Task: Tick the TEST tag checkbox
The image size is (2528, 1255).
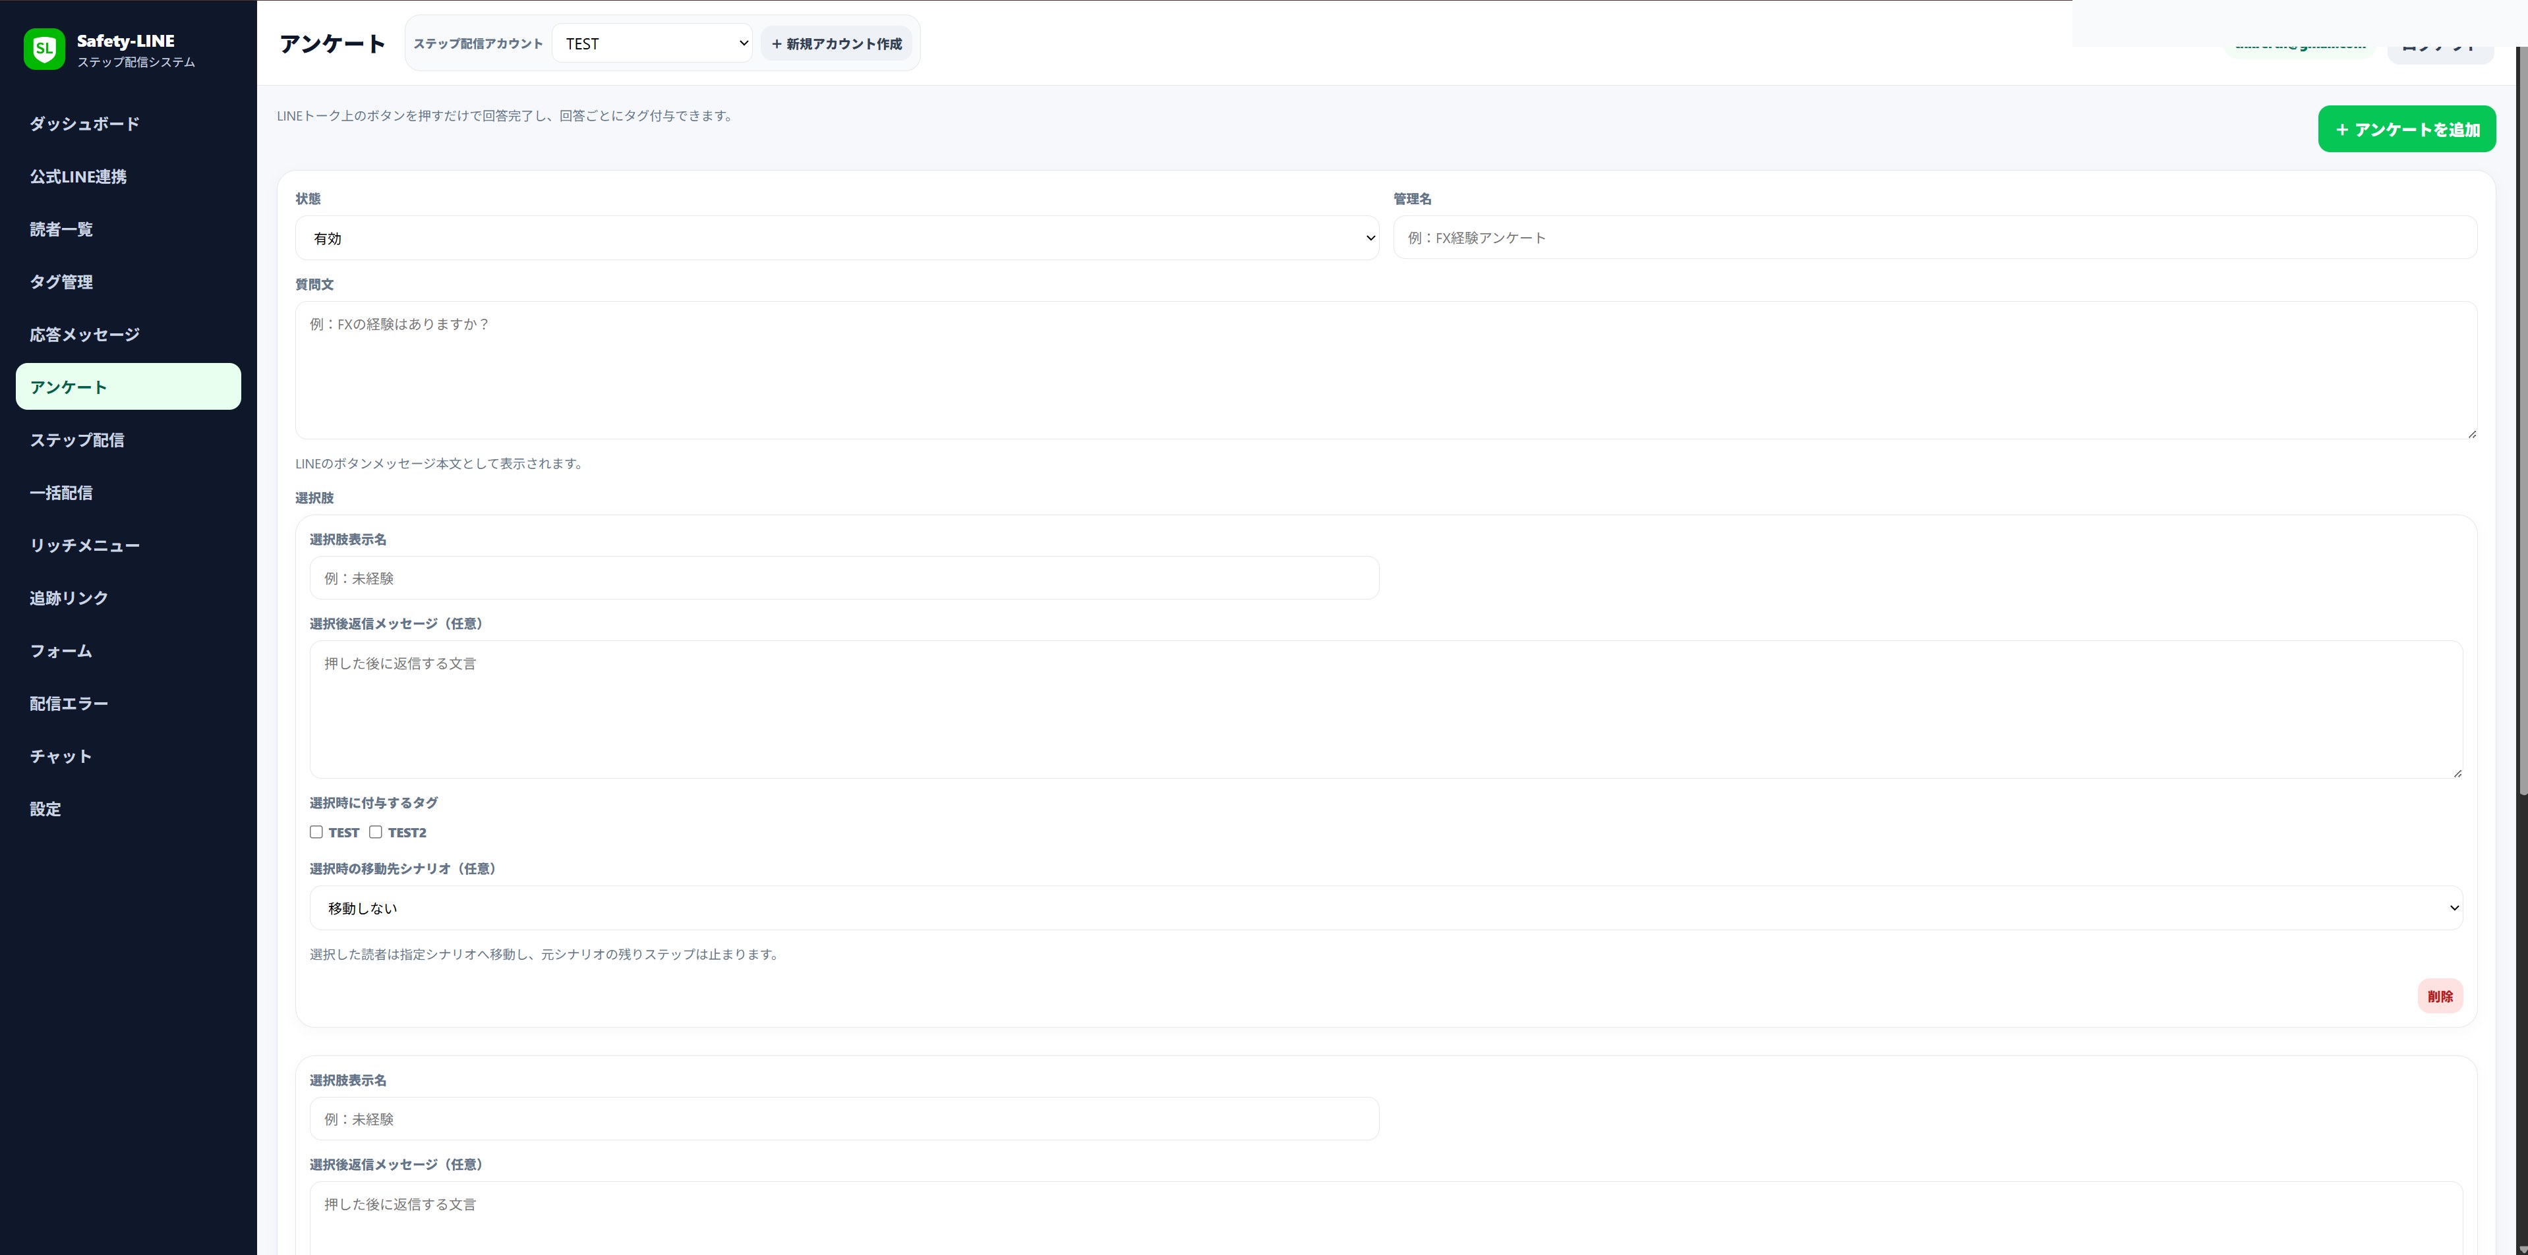Action: click(316, 831)
